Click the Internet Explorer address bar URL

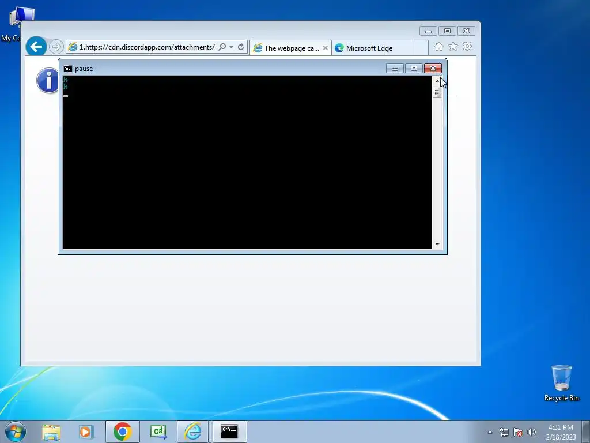(147, 47)
